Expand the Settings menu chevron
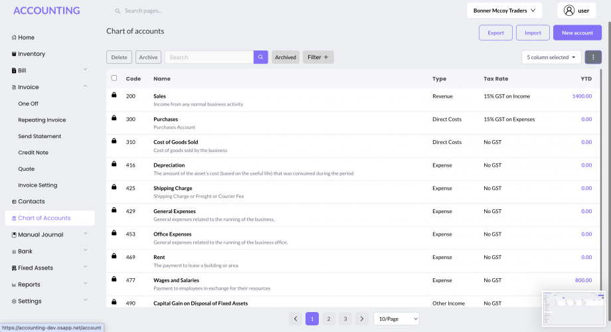This screenshot has height=332, width=611. 85,300
